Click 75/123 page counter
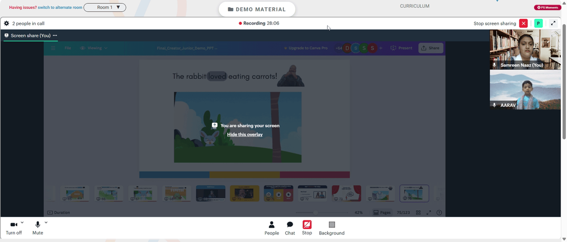Screen dimensions: 567x242 (x=403, y=213)
